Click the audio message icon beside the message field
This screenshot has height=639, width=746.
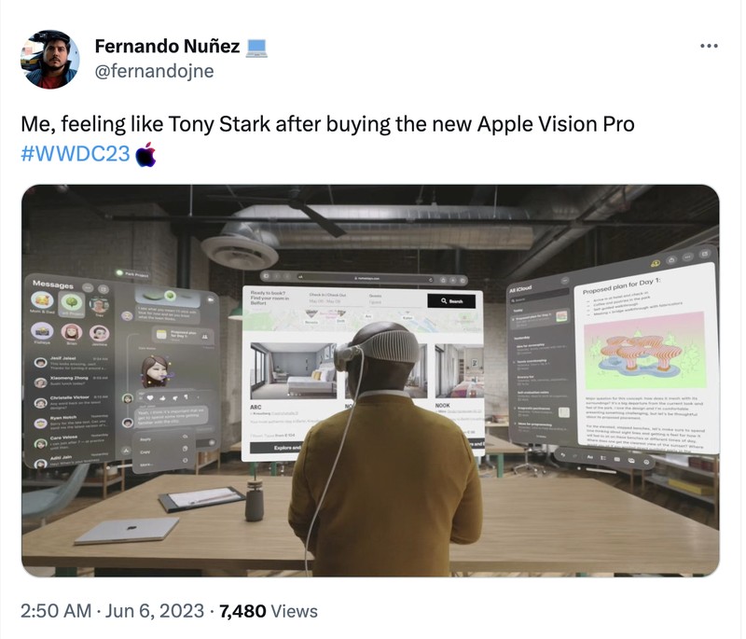click(212, 442)
